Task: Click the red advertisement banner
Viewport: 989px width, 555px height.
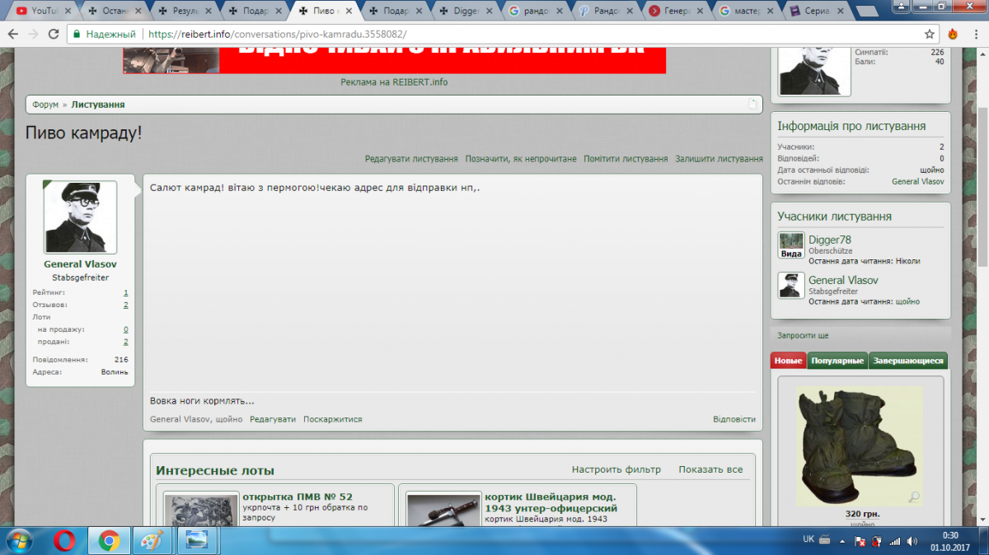Action: point(395,60)
